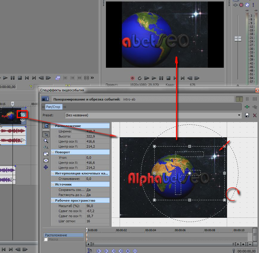
Task: Click the Show Properties icon in tool column
Action: coord(46,126)
